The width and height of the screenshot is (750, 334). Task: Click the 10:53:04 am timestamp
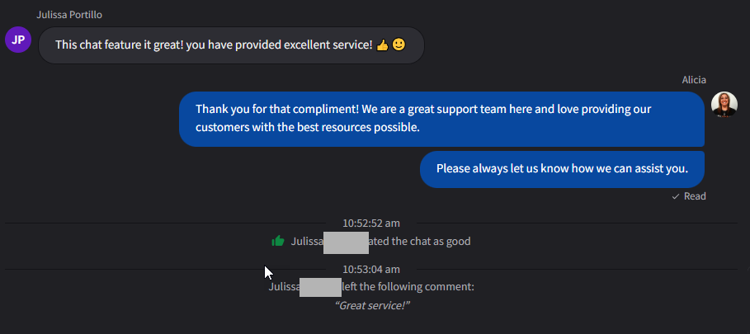pyautogui.click(x=371, y=269)
